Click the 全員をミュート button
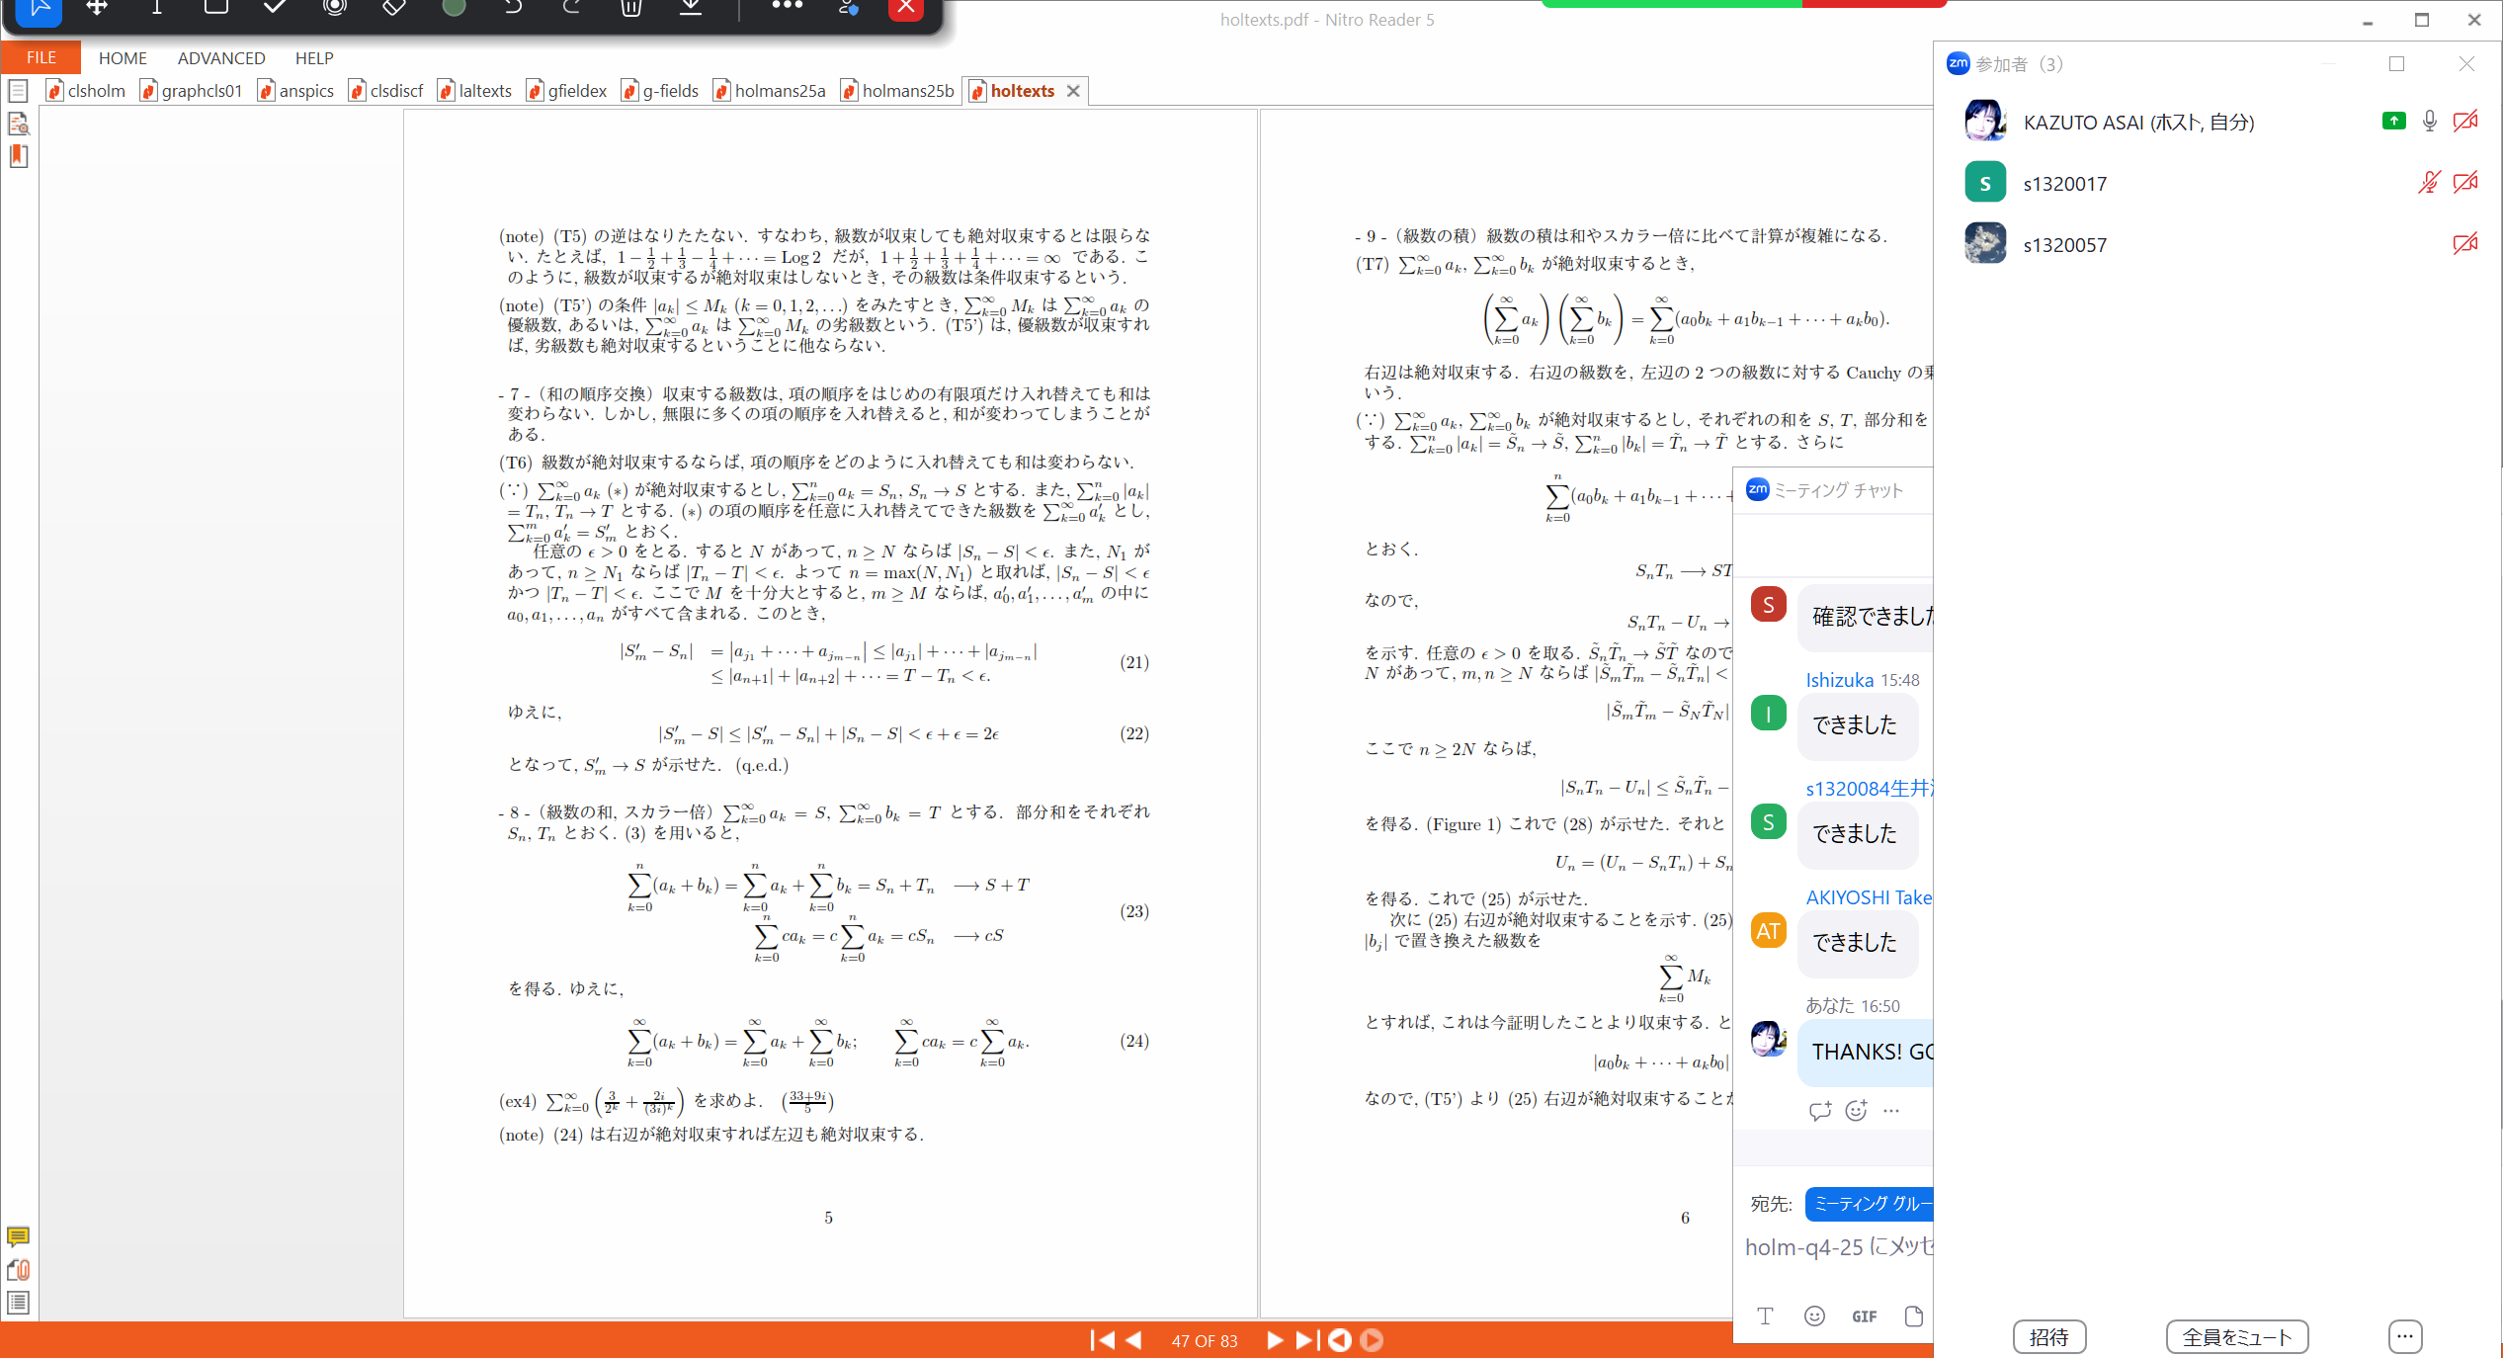Screen dimensions: 2503x1358 pyautogui.click(x=2236, y=1336)
